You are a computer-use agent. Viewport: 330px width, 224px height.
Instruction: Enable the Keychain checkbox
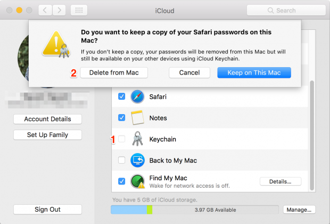point(121,139)
